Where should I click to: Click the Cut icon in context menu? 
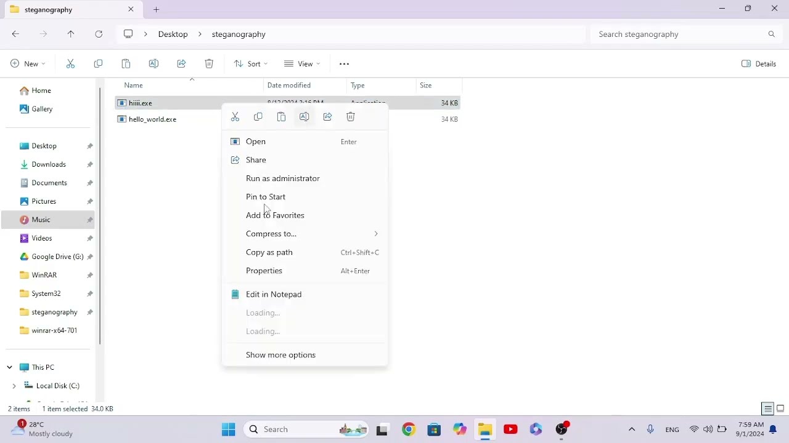click(x=235, y=117)
